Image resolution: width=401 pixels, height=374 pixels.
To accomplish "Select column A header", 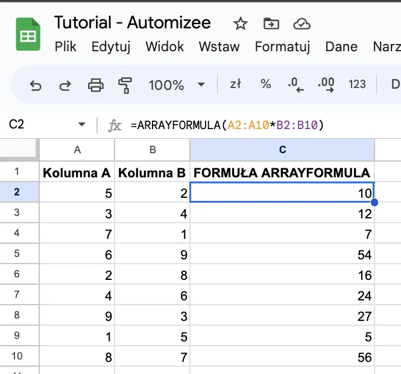I will pyautogui.click(x=77, y=150).
